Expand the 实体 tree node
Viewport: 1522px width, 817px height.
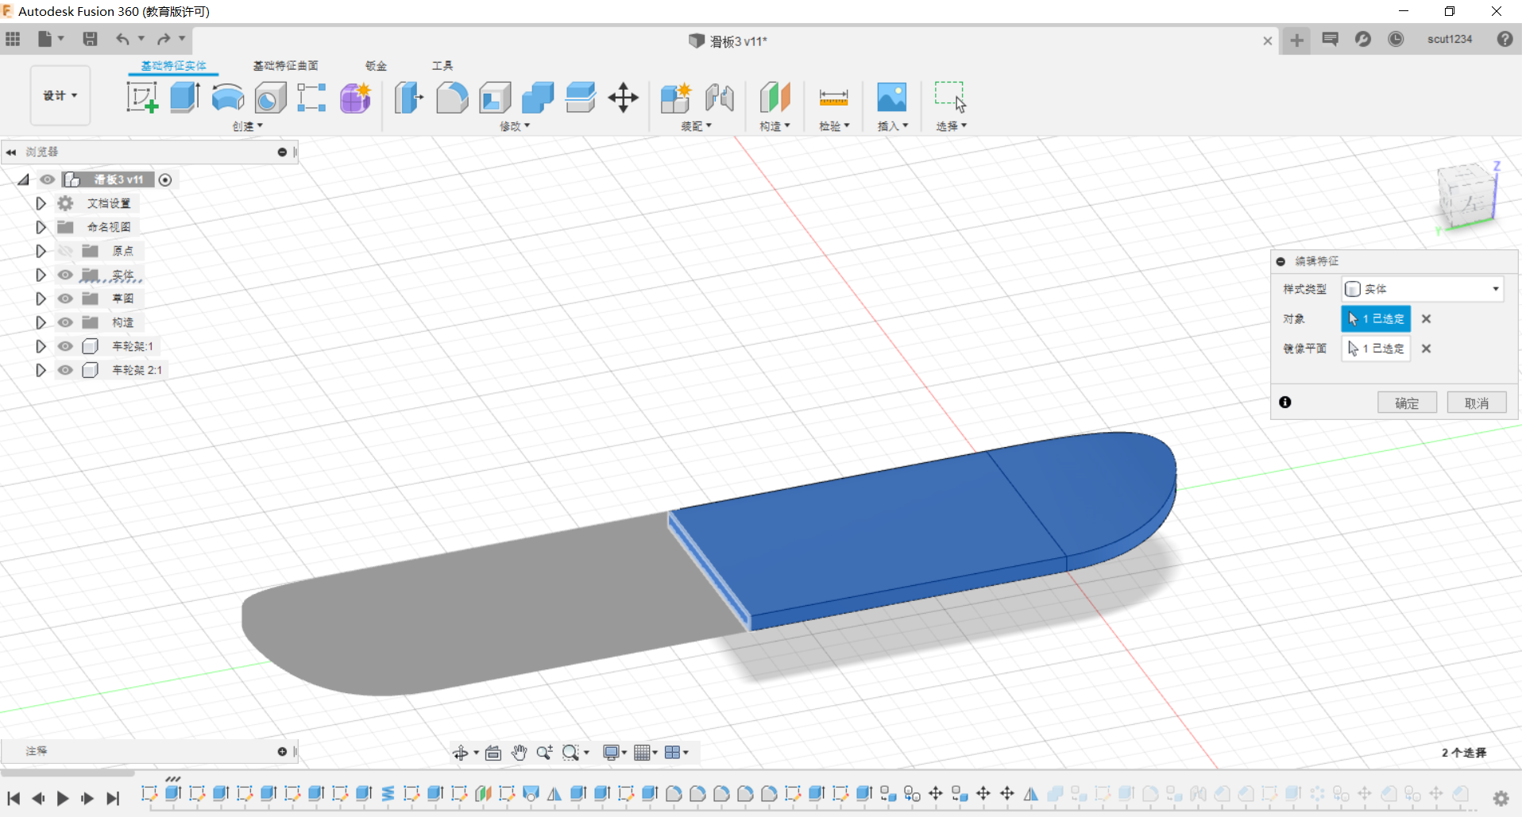point(41,275)
